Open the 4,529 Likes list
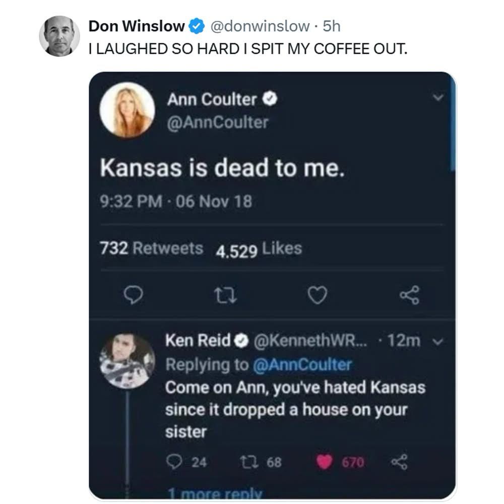 click(x=259, y=249)
